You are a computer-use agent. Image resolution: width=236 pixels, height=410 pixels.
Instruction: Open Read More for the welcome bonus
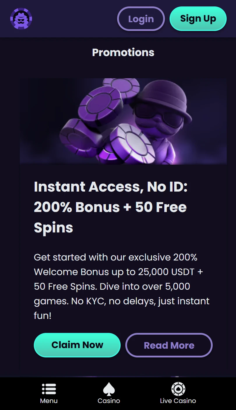169,345
